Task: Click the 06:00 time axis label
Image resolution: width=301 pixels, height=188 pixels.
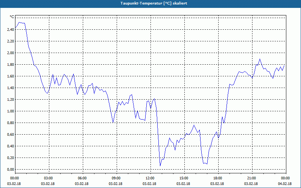Action: pyautogui.click(x=83, y=178)
